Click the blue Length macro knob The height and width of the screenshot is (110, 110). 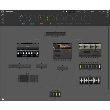click(32, 18)
